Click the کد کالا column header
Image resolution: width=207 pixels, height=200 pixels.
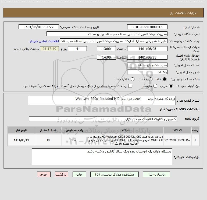(x=177, y=130)
